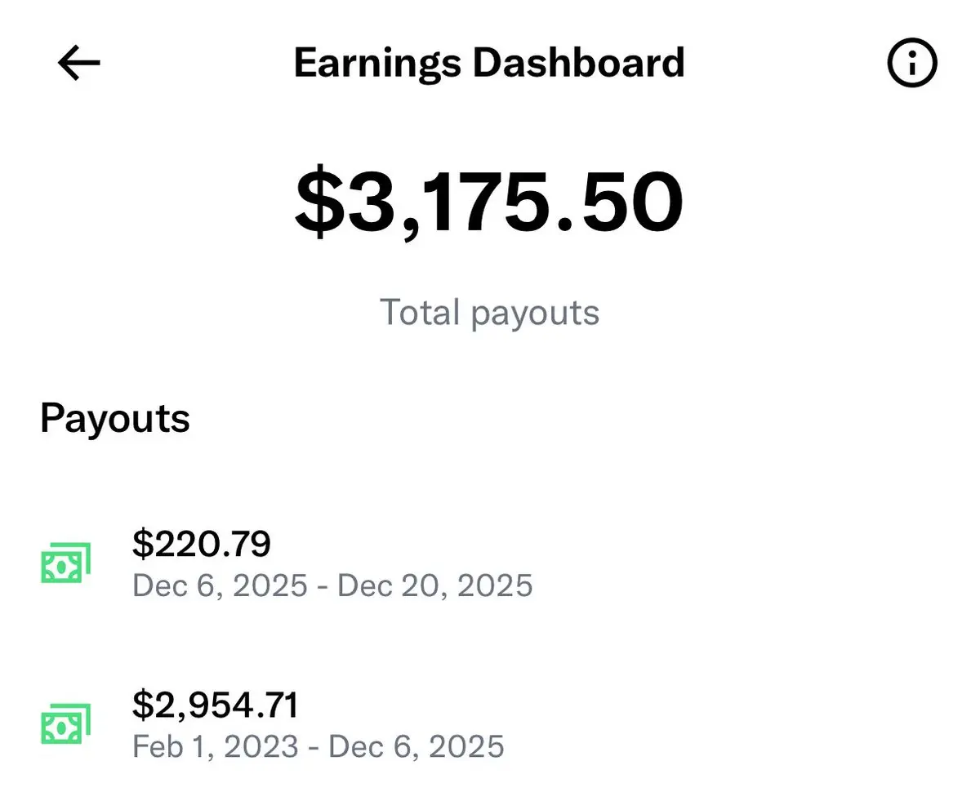Click the "Dec 20, 2025" end date

[435, 585]
